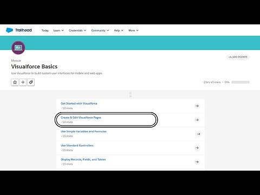
Task: Click arrow for Use Standard Controllers
Action: pyautogui.click(x=197, y=148)
